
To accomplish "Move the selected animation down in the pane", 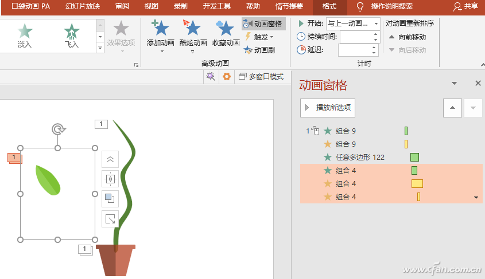I will coord(473,108).
